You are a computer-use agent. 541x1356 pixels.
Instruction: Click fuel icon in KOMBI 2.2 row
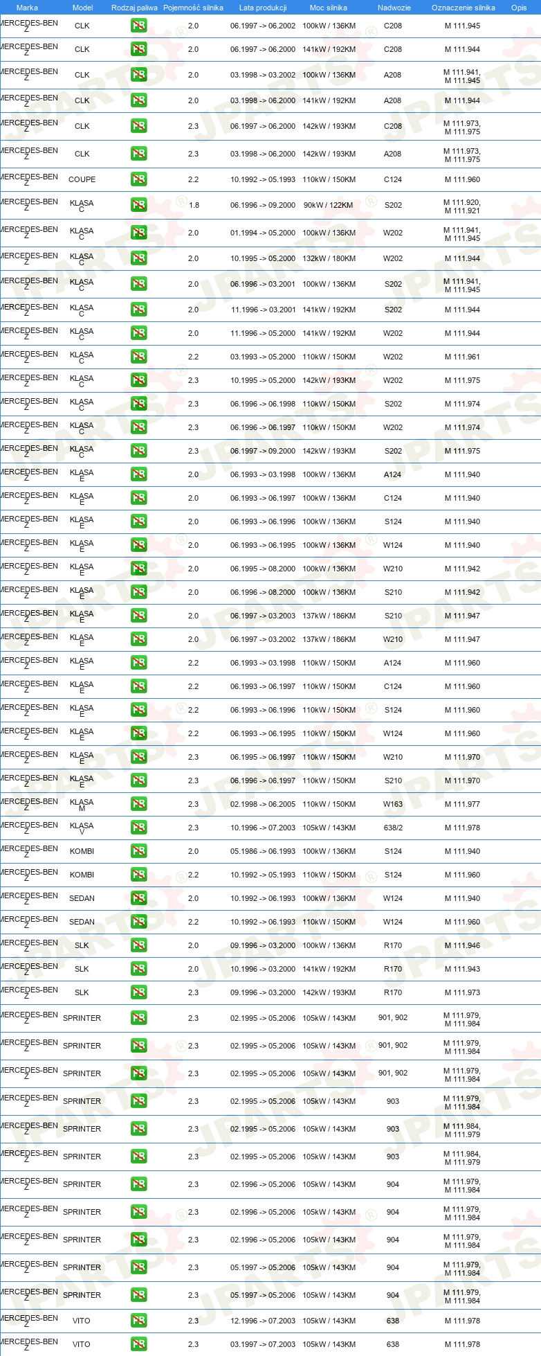138,875
